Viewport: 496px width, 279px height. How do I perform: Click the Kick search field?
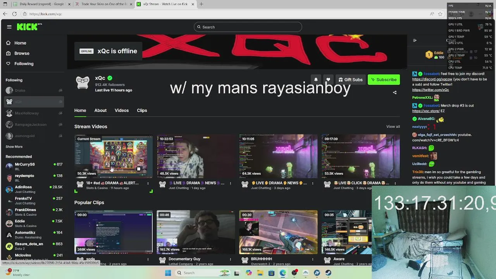(x=248, y=27)
